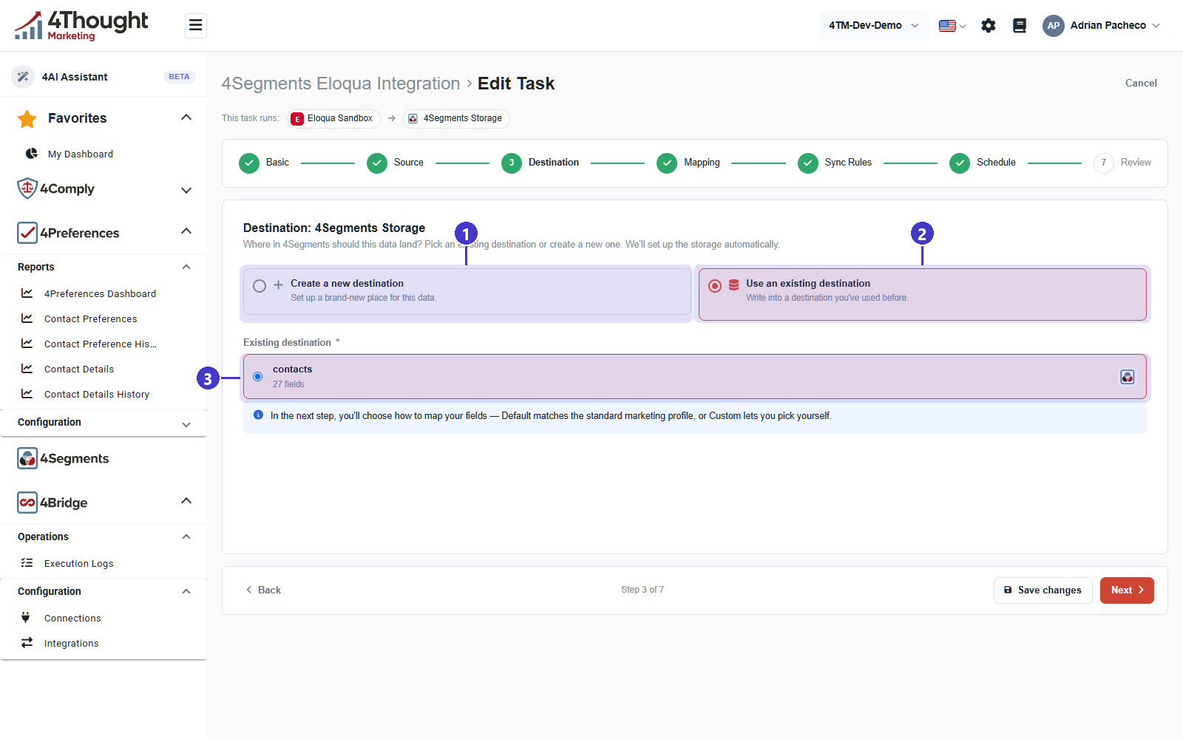
Task: Click the 4Segments Eloqua Integration breadcrumb
Action: 341,84
